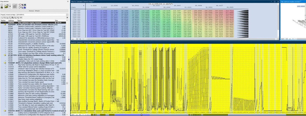Select 'Map Factor tank-venting-adaptation' row
This screenshot has height=116, width=306.
pos(33,99)
